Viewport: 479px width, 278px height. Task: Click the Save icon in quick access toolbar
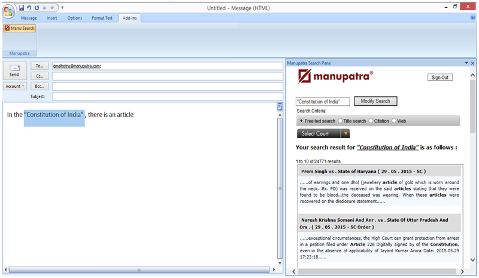click(x=22, y=8)
